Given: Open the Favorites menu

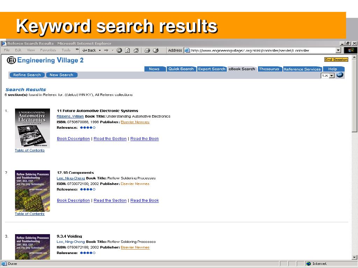Looking at the screenshot, I should coord(48,50).
